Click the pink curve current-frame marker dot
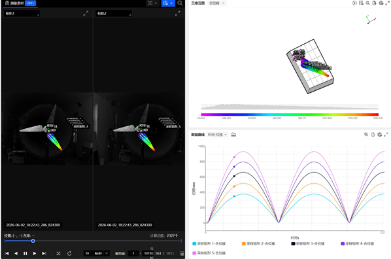The width and height of the screenshot is (391, 259). (x=234, y=157)
